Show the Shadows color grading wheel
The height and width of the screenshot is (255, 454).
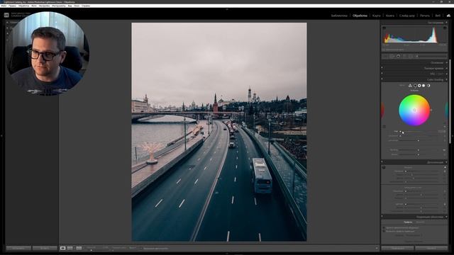tap(415, 86)
